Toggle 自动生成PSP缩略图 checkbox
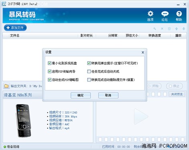 pos(50,80)
